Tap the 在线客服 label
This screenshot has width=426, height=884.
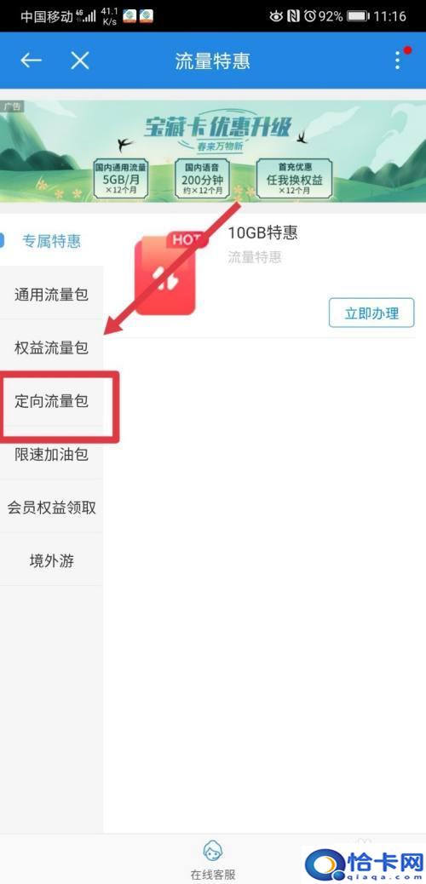[213, 875]
